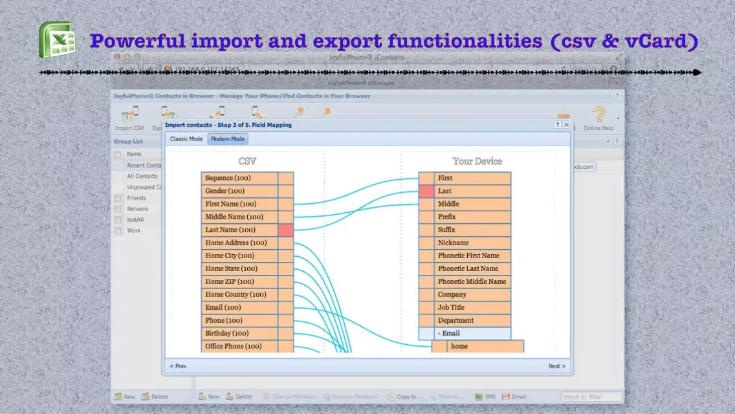The width and height of the screenshot is (735, 414).
Task: Click the help icon in Import contacts dialog
Action: 557,125
